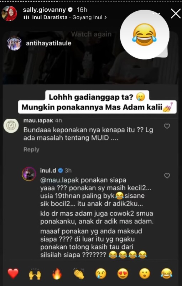This screenshot has width=182, height=286.
Task: Send the raised hands reaction
Action: tap(35, 274)
